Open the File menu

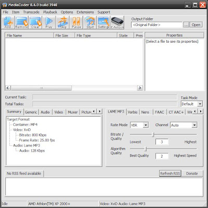click(x=6, y=12)
